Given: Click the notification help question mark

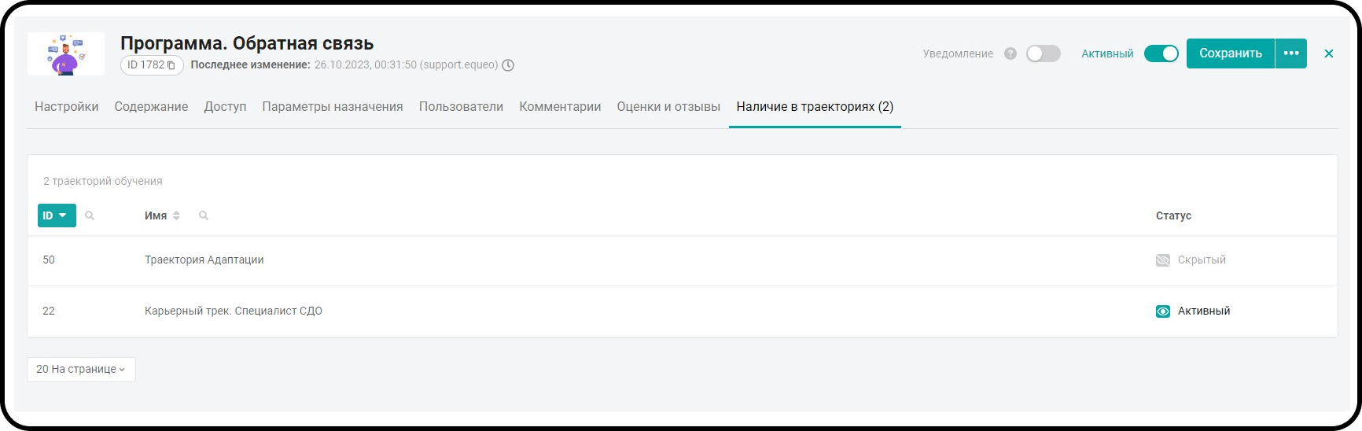Looking at the screenshot, I should pyautogui.click(x=1010, y=53).
